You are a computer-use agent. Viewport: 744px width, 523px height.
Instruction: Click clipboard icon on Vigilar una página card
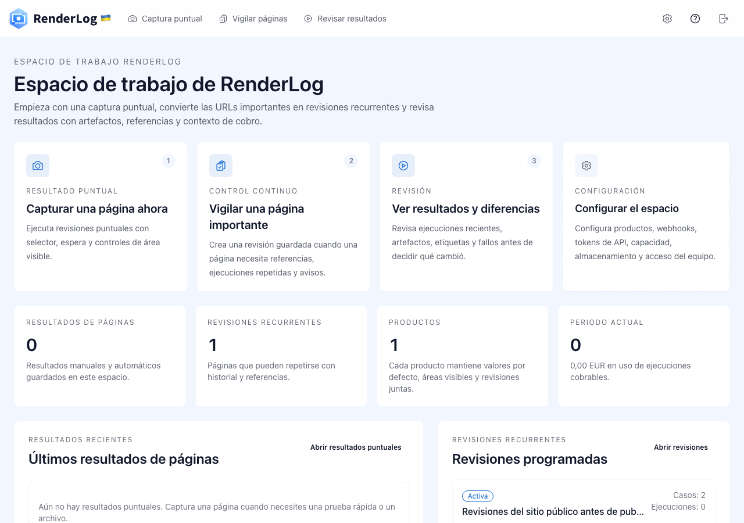[x=221, y=166]
